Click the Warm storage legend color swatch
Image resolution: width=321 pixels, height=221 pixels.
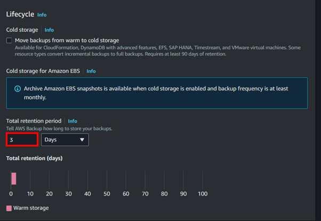tap(9, 208)
